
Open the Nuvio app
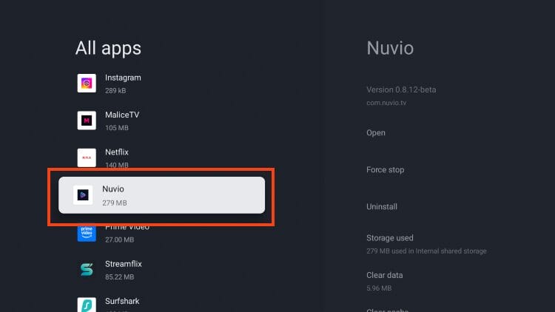pos(375,132)
